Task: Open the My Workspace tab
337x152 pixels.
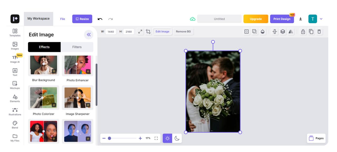Action: point(38,19)
